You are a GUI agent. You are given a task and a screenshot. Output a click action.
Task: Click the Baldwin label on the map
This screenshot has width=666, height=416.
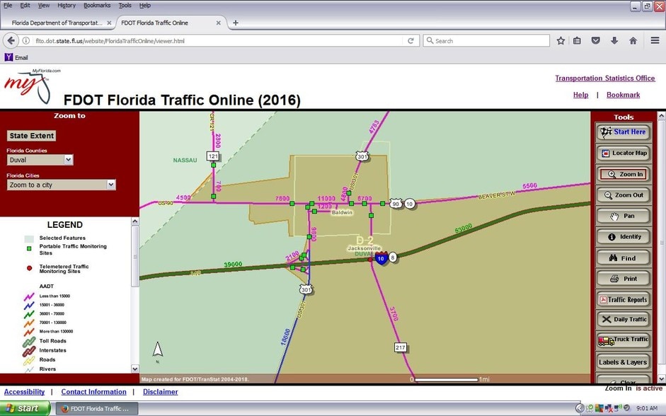pos(342,212)
